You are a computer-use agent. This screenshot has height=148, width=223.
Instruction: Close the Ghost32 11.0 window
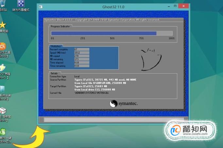click(183, 6)
